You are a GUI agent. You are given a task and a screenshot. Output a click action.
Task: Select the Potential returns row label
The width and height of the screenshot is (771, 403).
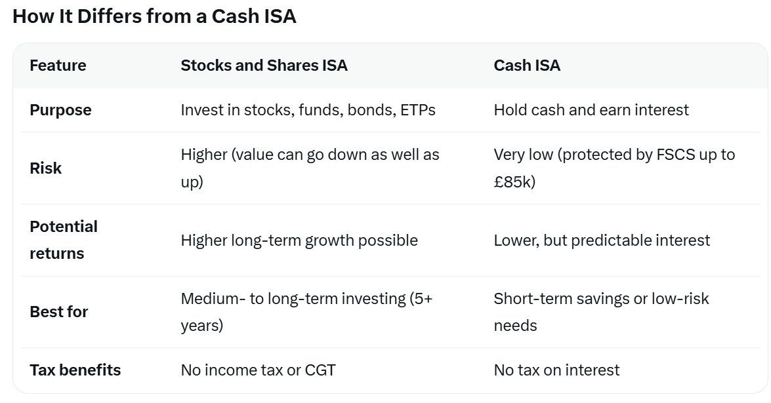coord(63,240)
